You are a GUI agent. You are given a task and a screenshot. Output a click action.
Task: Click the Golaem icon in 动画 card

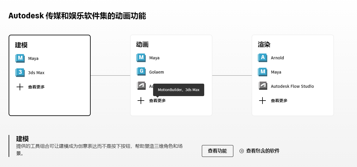[141, 72]
